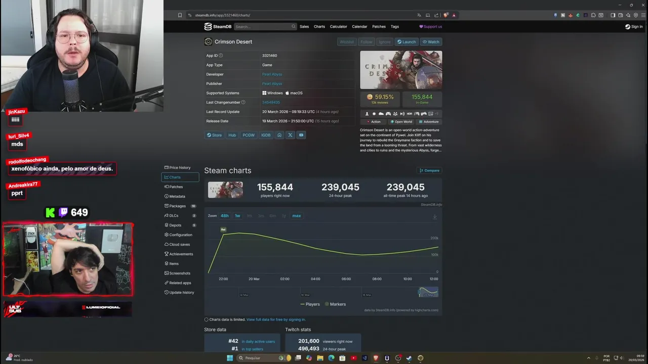
Task: Open the YouTube link button
Action: coord(301,135)
